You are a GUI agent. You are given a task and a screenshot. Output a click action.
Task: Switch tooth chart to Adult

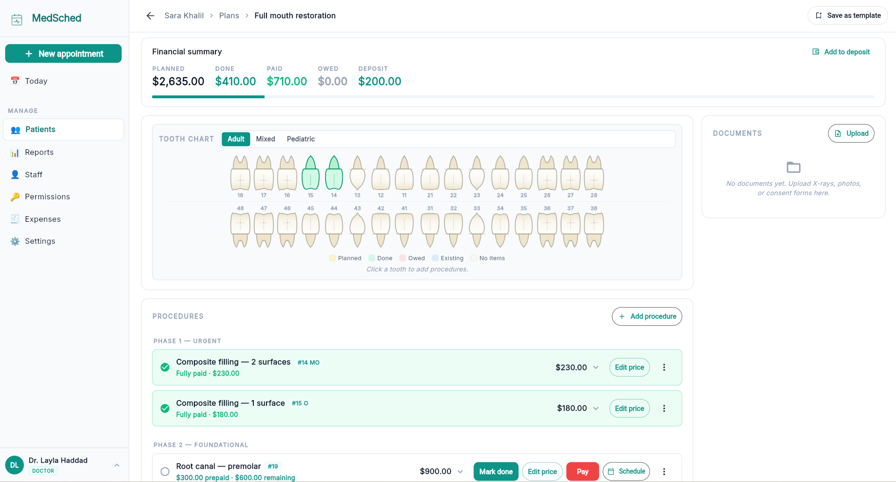click(x=236, y=139)
